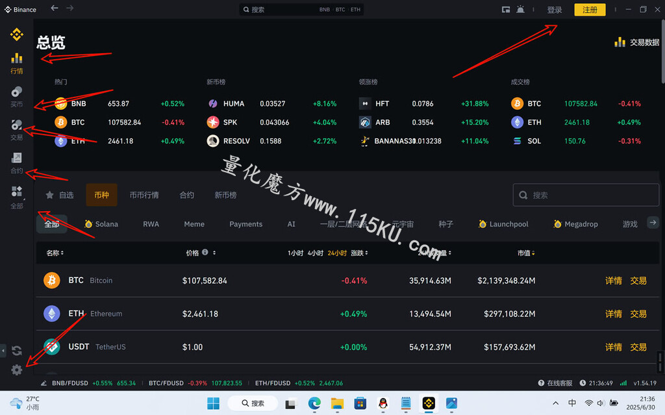Switch to the 币币行情 tab

point(144,195)
